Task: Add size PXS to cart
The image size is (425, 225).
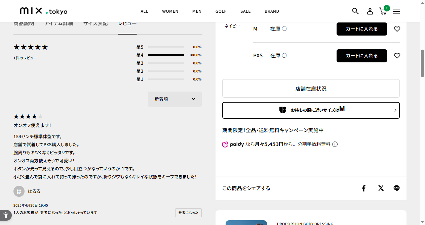Action: [x=361, y=56]
